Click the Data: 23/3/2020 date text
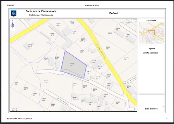 [151, 109]
